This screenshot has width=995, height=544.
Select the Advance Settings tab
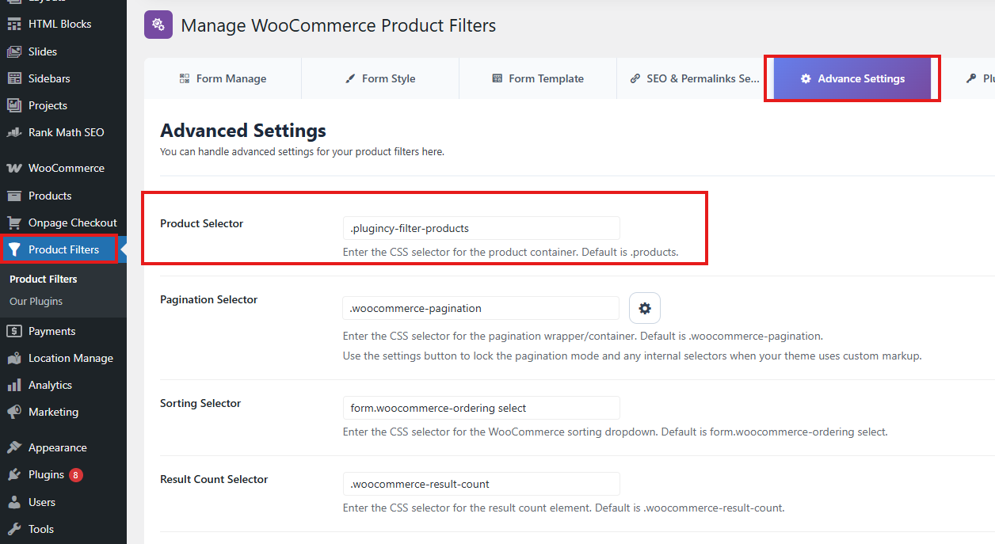point(852,78)
